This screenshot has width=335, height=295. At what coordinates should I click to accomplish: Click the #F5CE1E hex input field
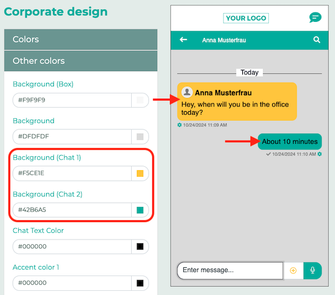72,173
